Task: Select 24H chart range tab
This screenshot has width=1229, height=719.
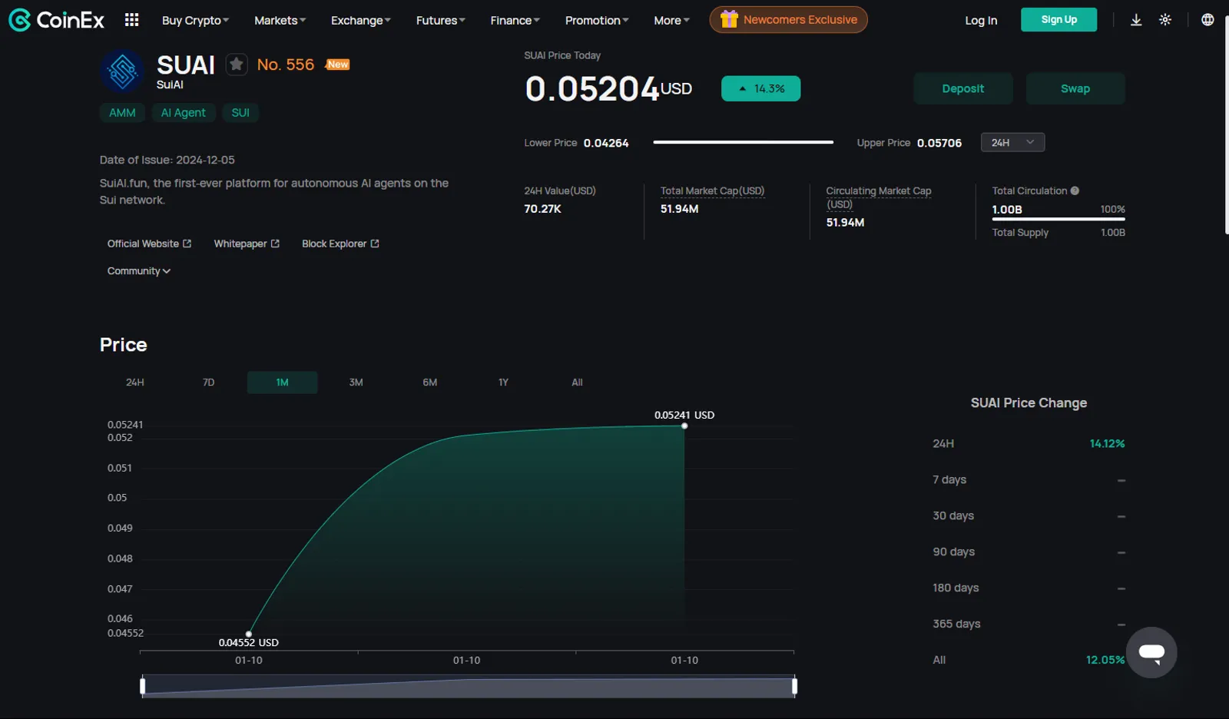Action: 135,383
